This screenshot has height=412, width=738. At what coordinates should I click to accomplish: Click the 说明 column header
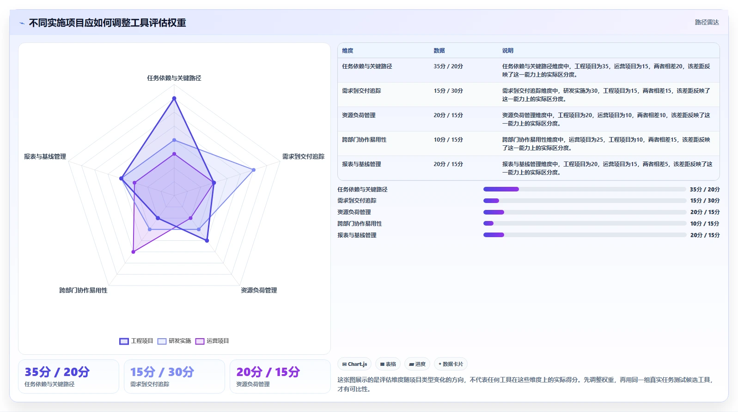508,51
